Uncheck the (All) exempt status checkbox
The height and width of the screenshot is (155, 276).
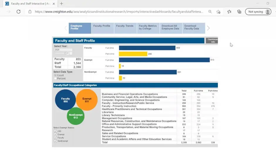click(55, 131)
